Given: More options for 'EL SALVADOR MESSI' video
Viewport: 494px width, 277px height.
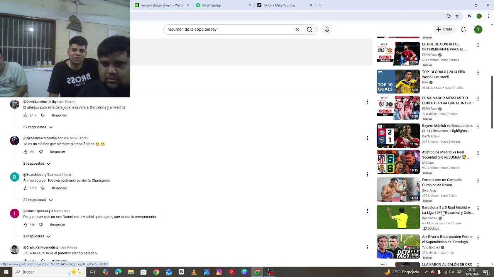Looking at the screenshot, I should pos(478,99).
